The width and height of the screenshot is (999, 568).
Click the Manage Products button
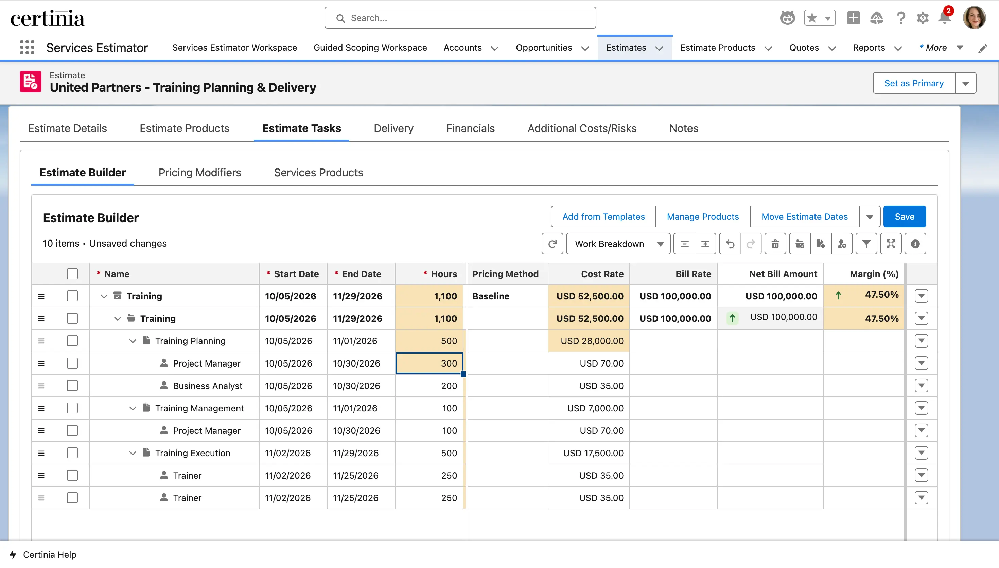click(703, 216)
